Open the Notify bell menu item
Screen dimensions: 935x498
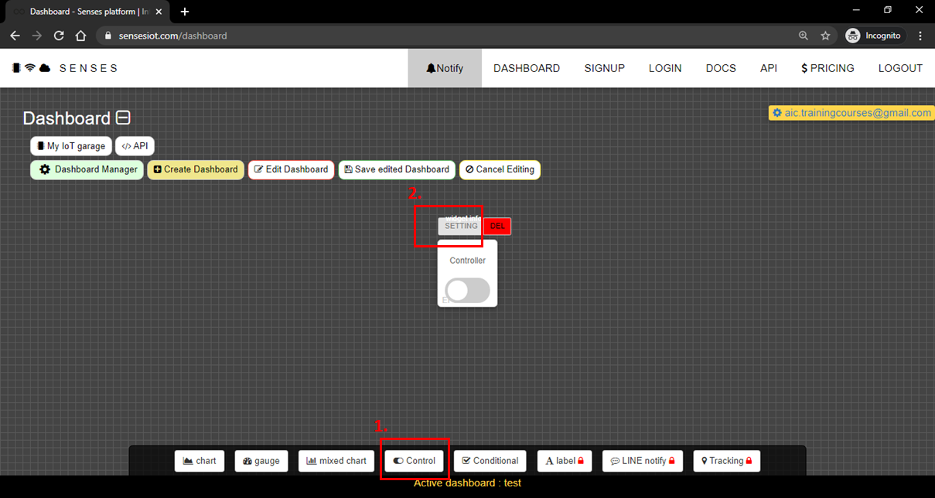pyautogui.click(x=445, y=68)
